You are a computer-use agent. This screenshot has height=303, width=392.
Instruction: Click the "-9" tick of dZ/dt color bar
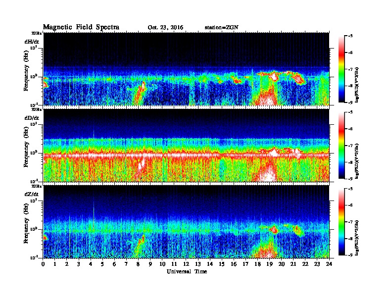click(x=350, y=255)
